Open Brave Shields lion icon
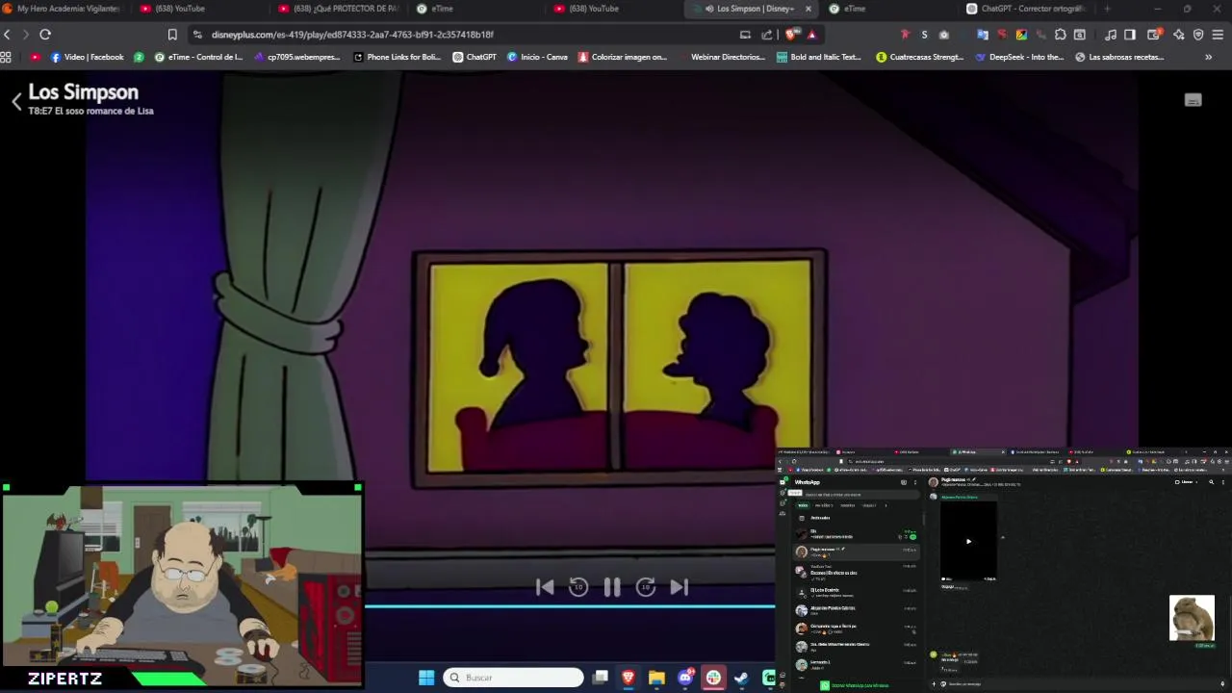The image size is (1232, 693). point(792,34)
